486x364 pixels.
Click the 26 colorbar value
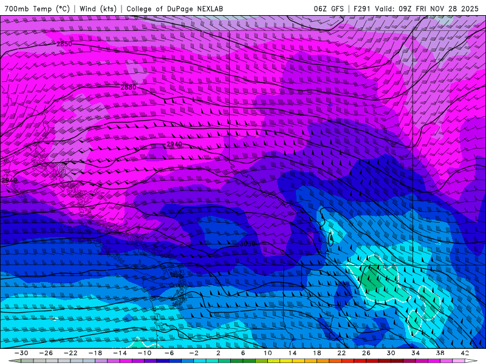point(366,353)
